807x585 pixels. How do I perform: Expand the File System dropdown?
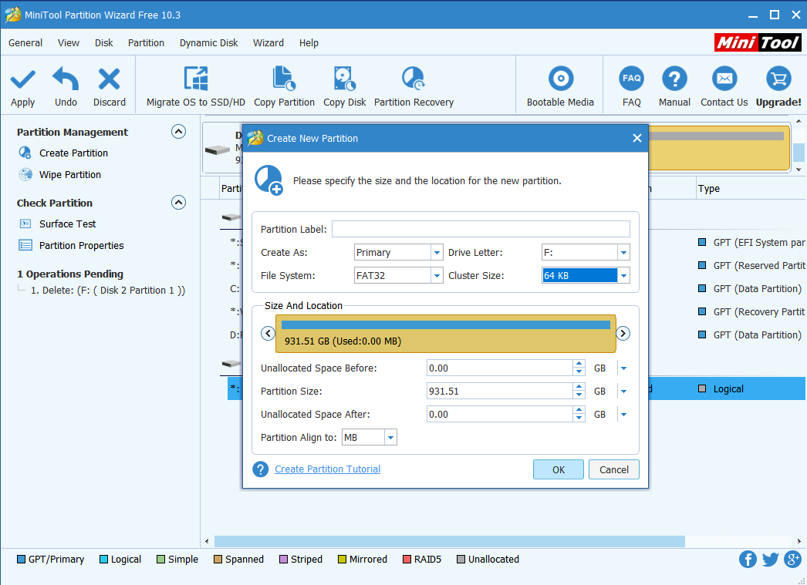click(436, 275)
